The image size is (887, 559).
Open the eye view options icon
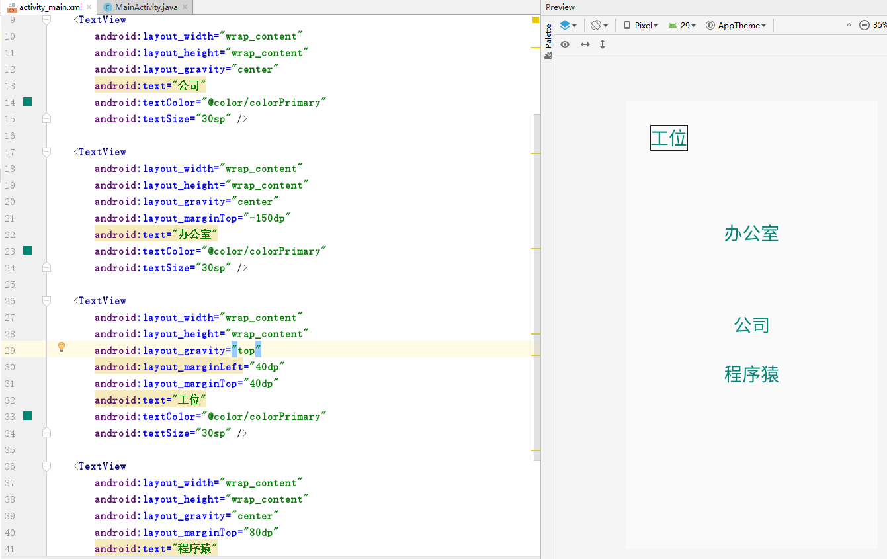click(x=565, y=44)
